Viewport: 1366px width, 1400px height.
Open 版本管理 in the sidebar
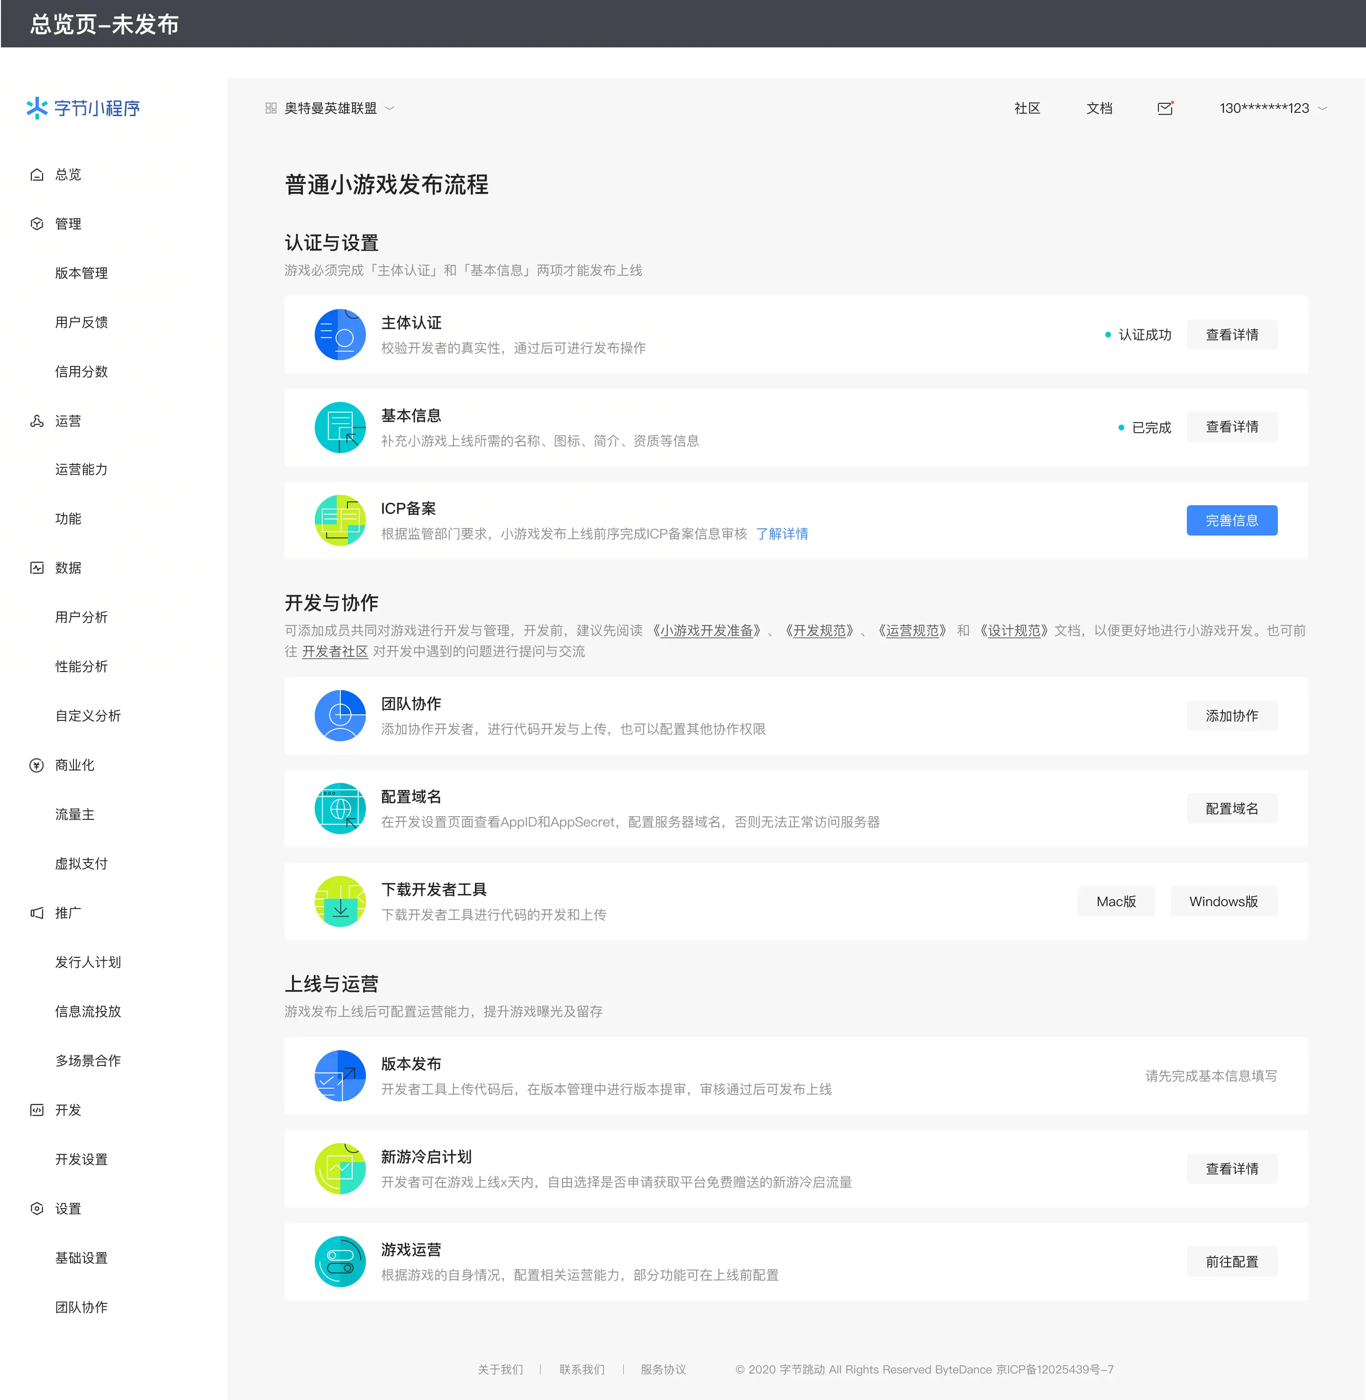click(81, 273)
